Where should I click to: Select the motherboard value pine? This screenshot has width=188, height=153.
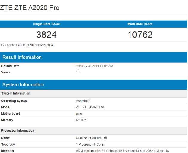[x=79, y=114]
